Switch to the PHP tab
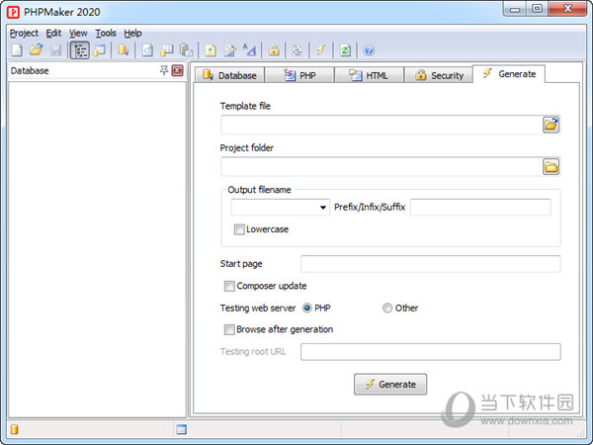593x445 pixels. (x=299, y=75)
